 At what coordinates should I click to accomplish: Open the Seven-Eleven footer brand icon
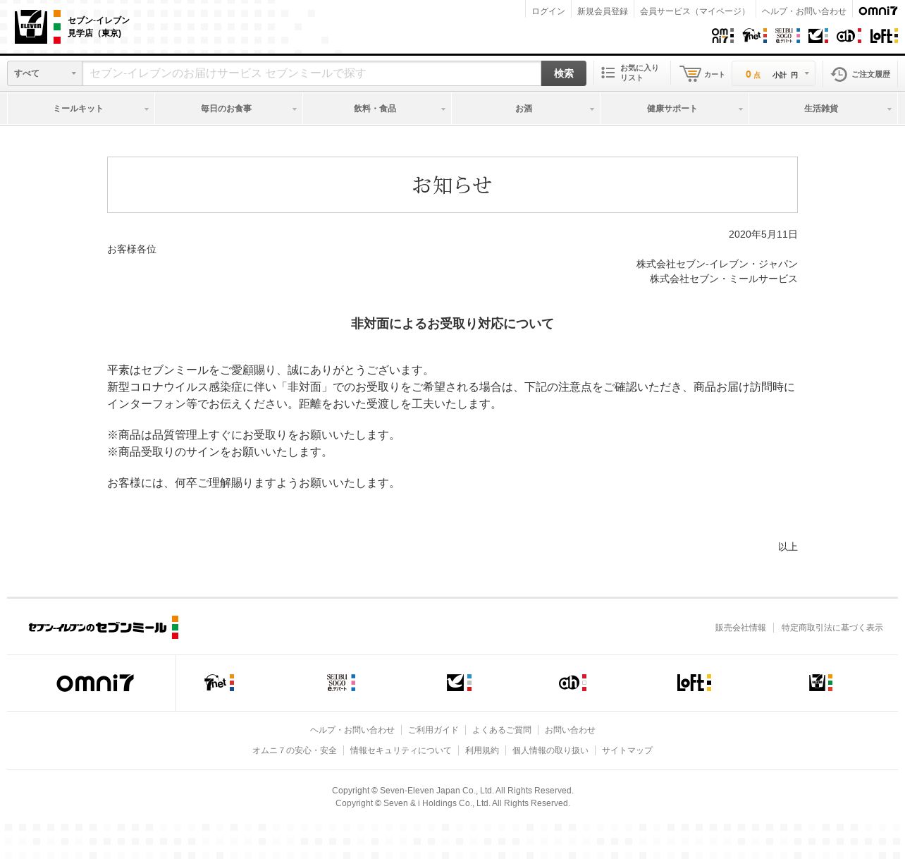pyautogui.click(x=821, y=683)
